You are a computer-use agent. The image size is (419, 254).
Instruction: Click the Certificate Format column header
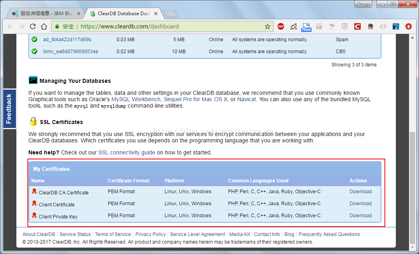pos(129,181)
